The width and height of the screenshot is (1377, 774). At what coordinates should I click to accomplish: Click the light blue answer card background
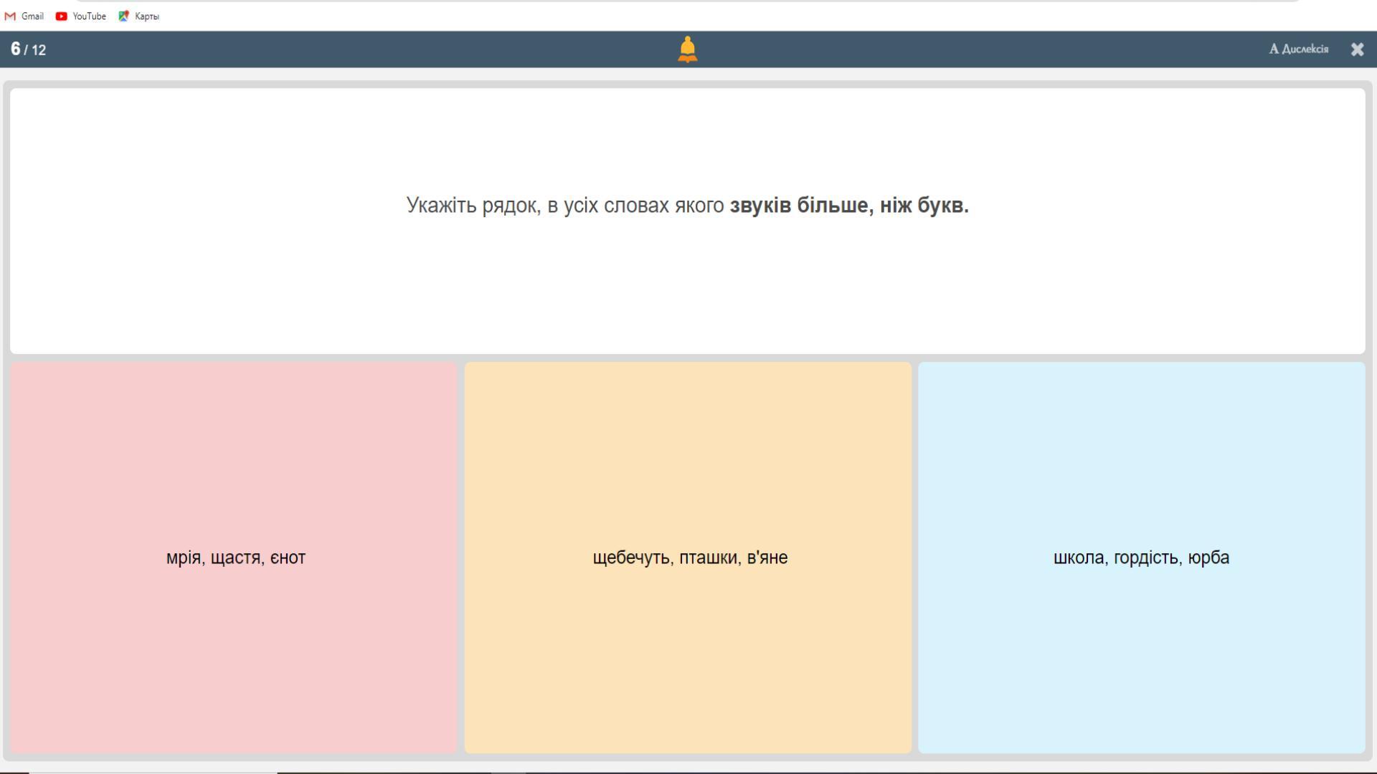(1140, 444)
